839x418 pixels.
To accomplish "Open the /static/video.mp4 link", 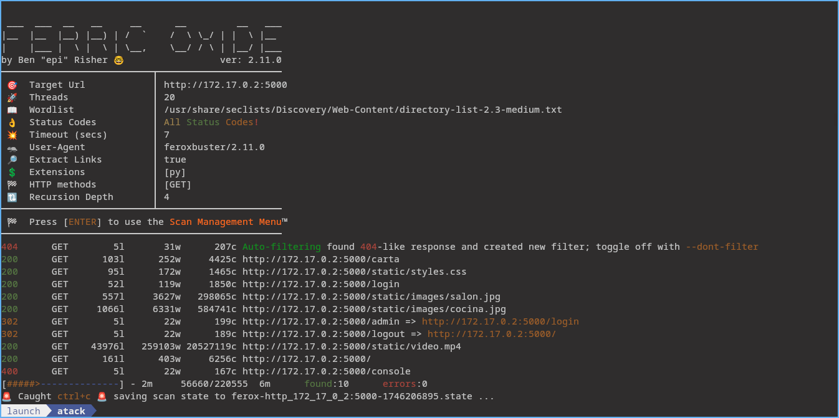I will pos(352,346).
